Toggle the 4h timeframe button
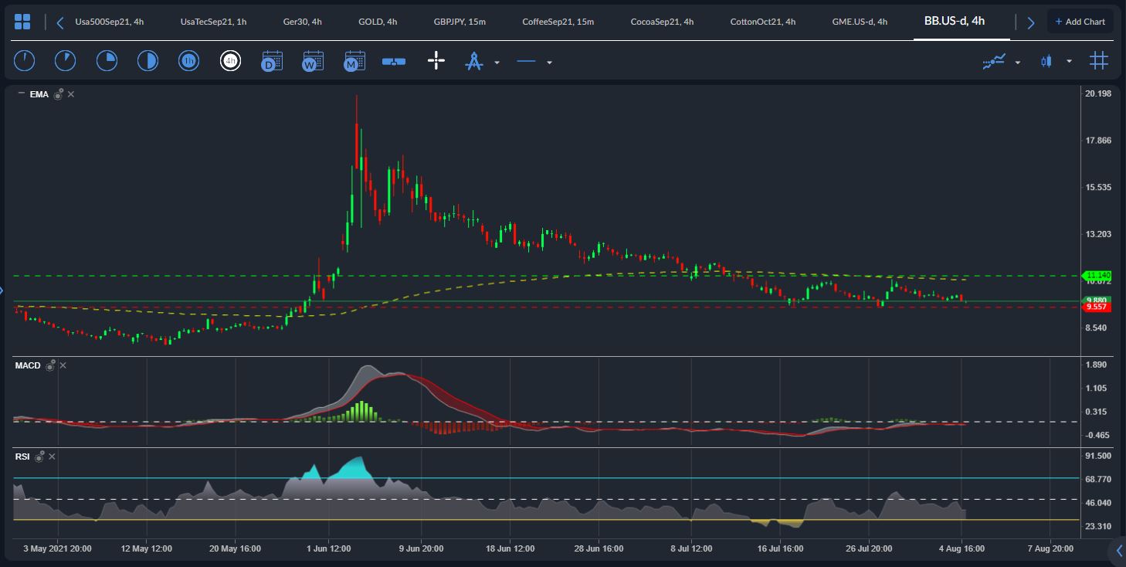The height and width of the screenshot is (567, 1126). 230,61
